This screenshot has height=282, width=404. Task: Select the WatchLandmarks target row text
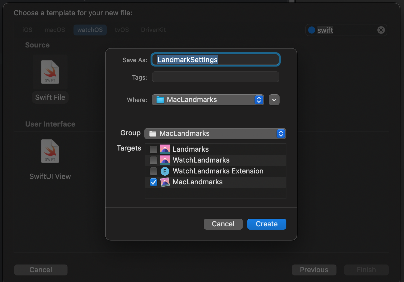(x=201, y=160)
